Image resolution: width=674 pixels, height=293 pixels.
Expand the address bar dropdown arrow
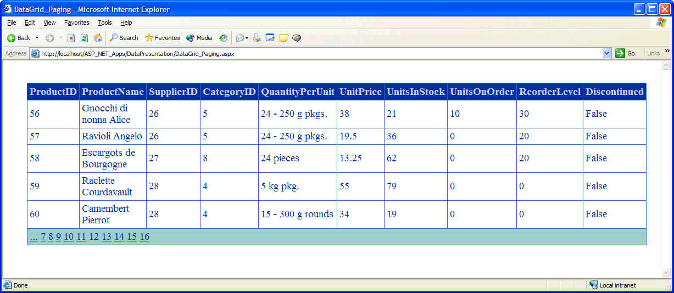[x=606, y=53]
